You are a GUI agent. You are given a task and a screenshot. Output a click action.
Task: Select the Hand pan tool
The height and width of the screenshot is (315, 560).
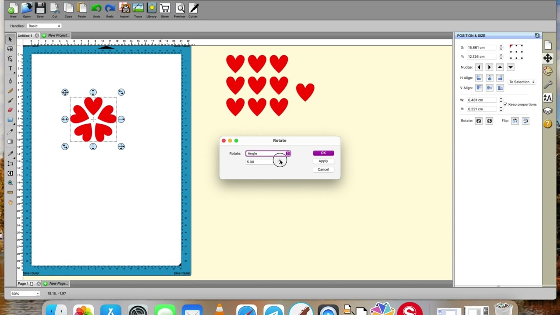pos(10,203)
